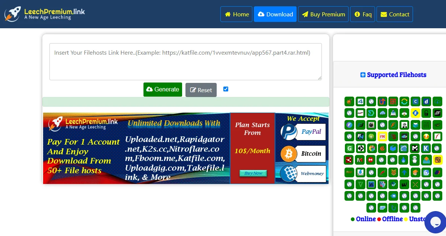Open the Contact page
This screenshot has height=236, width=446.
(395, 14)
